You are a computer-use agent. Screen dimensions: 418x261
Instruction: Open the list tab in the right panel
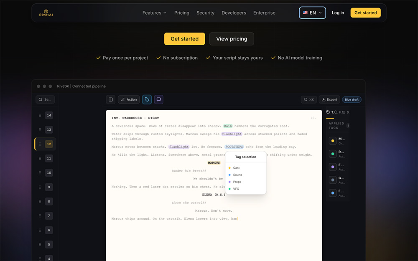[x=346, y=112]
